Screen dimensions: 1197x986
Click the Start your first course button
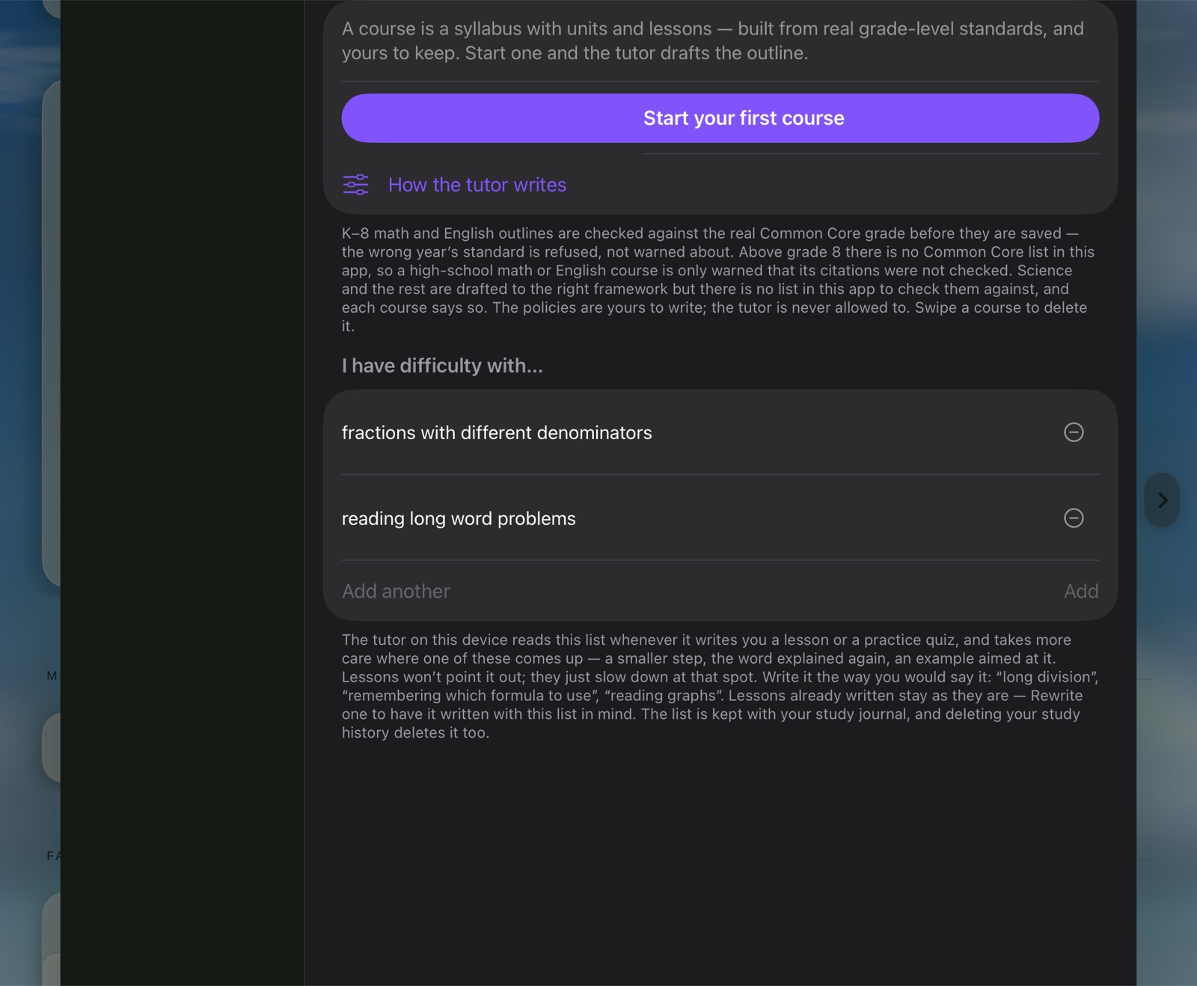point(720,118)
